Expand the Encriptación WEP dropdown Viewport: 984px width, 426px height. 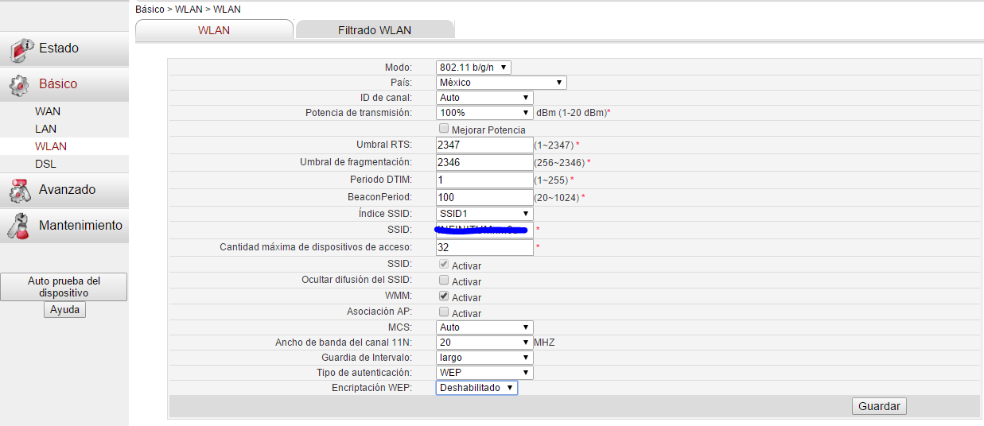pyautogui.click(x=476, y=388)
